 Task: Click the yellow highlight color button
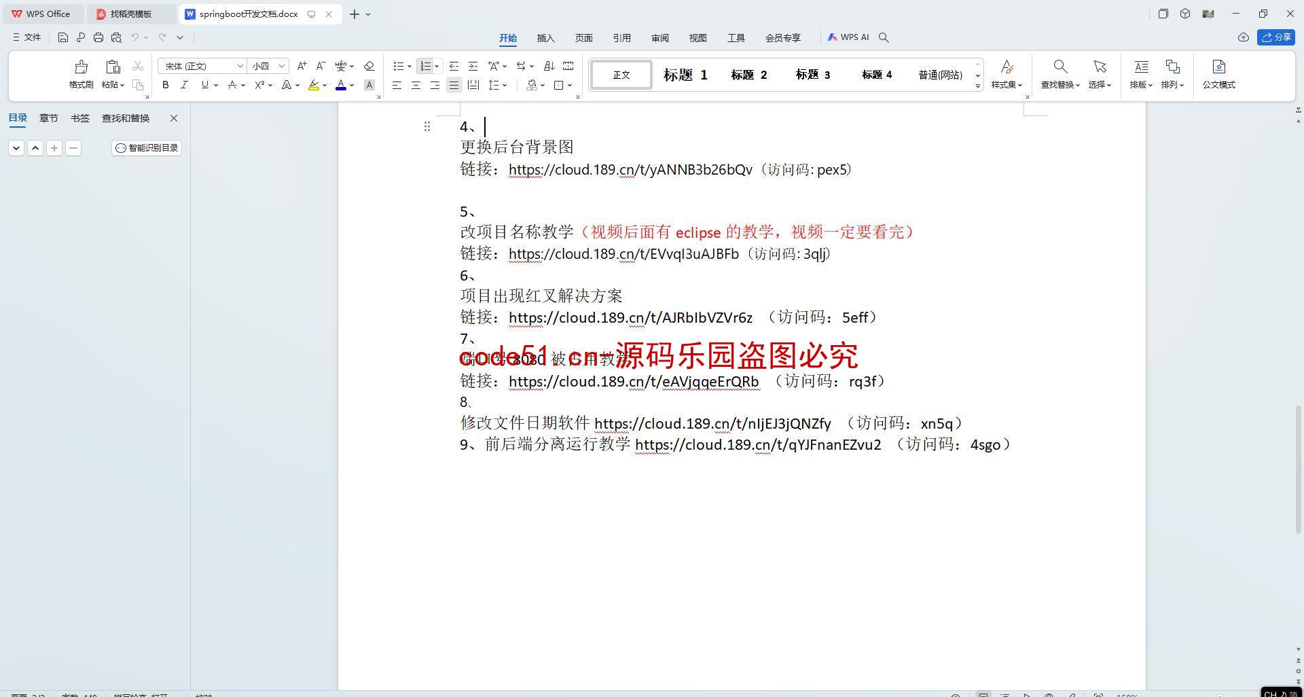point(313,85)
